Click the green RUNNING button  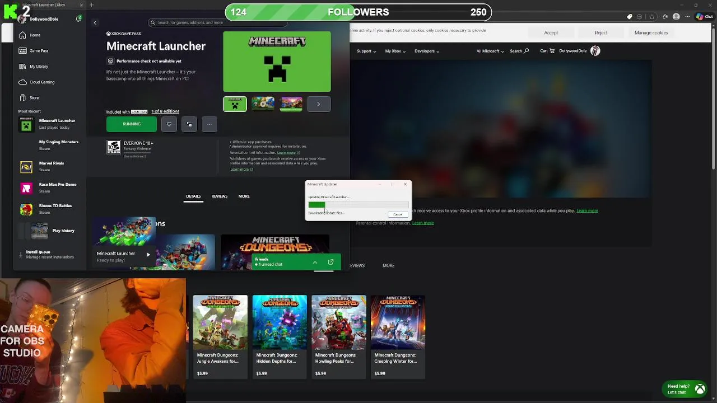[132, 124]
